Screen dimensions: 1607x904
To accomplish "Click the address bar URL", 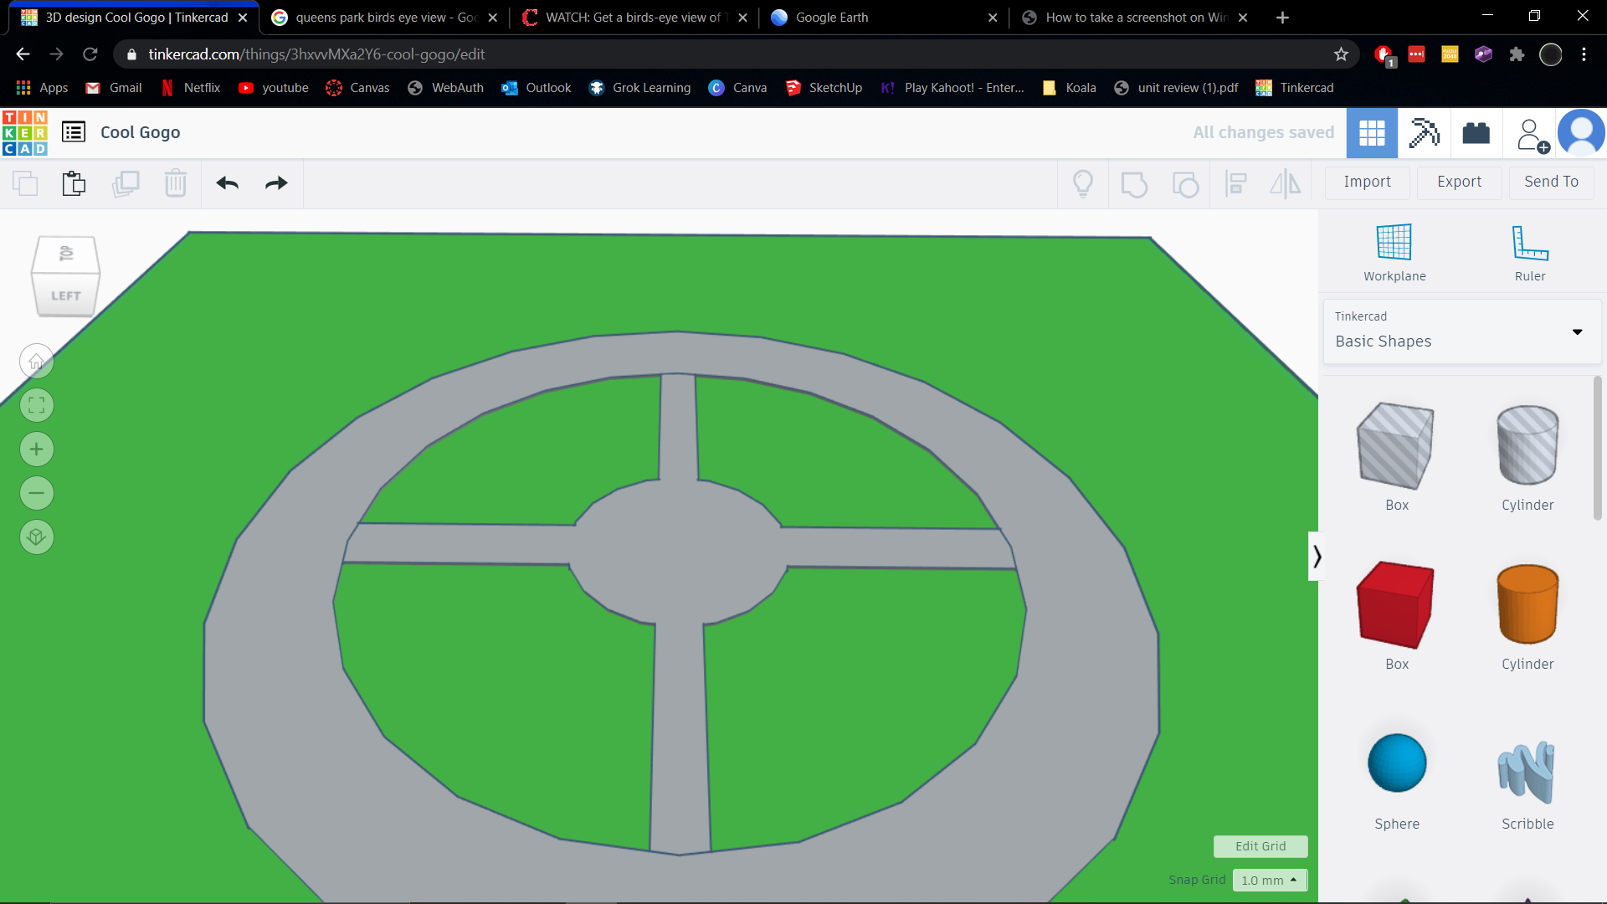I will click(x=316, y=54).
